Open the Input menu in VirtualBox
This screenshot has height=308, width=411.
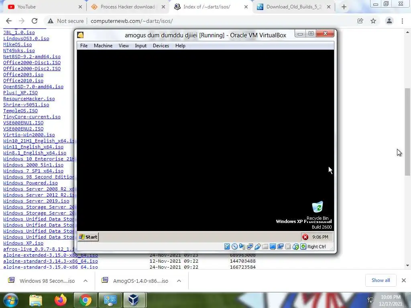pos(141,46)
